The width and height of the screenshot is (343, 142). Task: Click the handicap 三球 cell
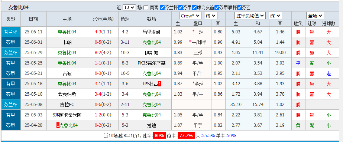coord(198,53)
